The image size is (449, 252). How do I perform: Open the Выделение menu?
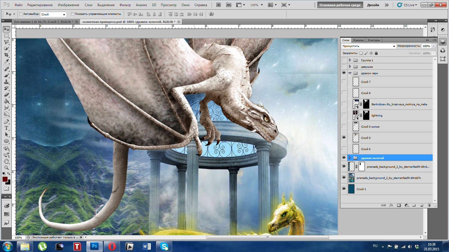point(106,5)
